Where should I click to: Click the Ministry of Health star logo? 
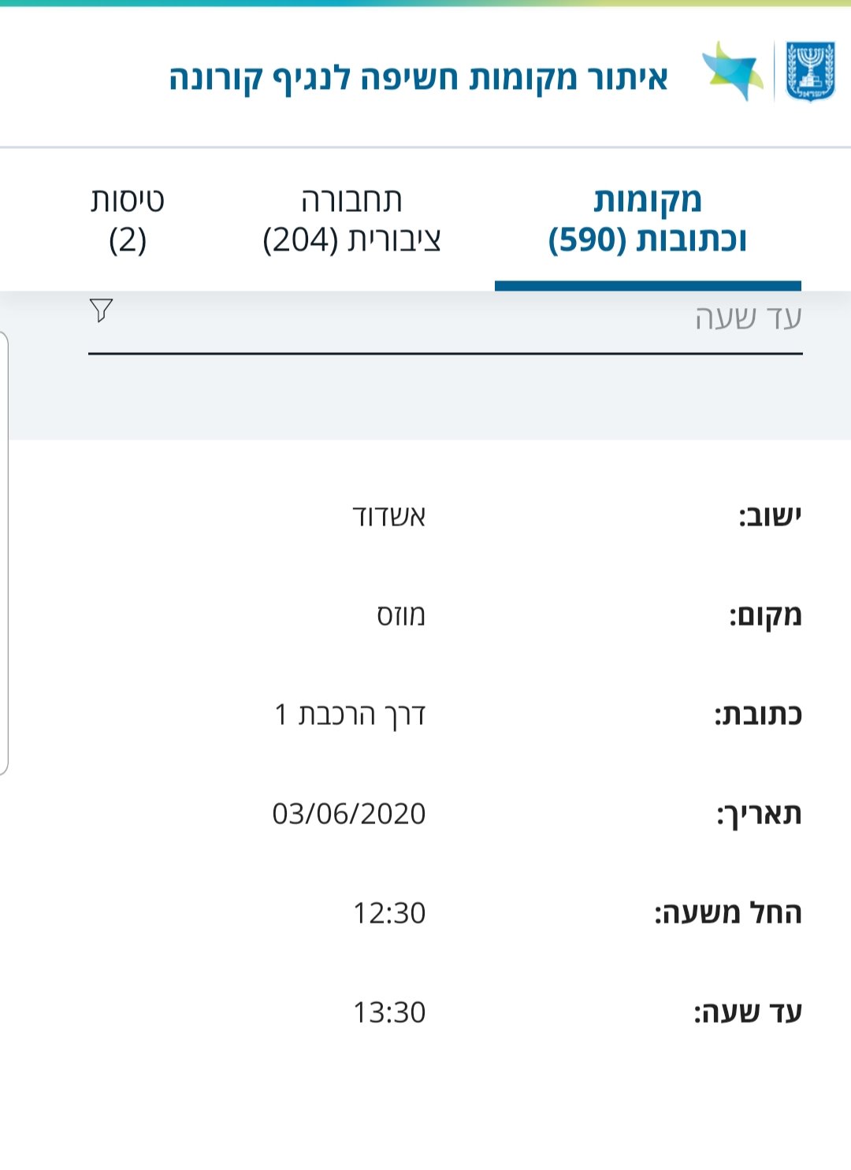(733, 72)
